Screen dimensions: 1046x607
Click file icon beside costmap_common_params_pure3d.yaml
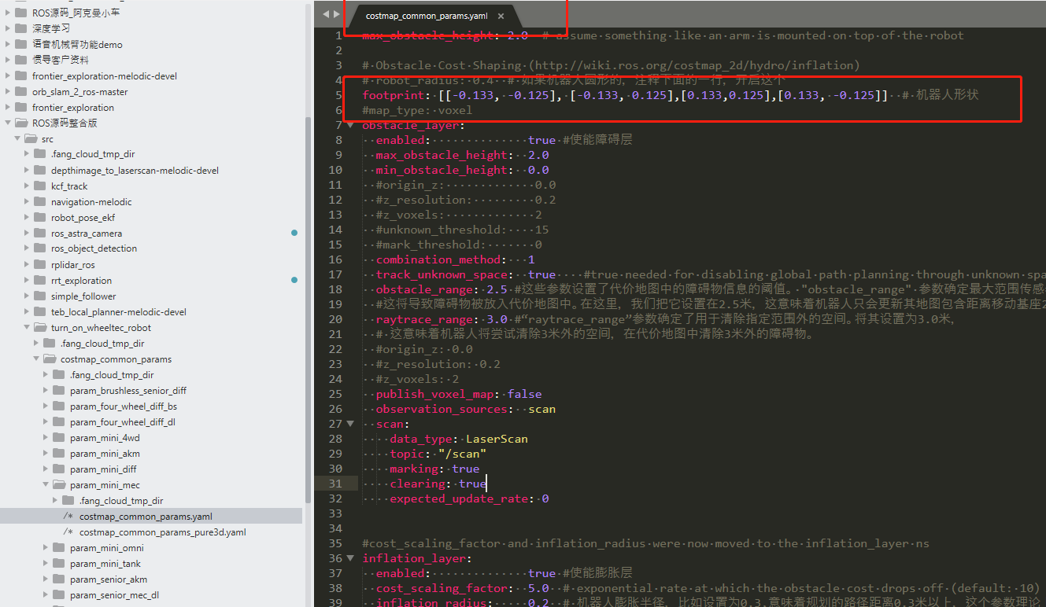68,532
